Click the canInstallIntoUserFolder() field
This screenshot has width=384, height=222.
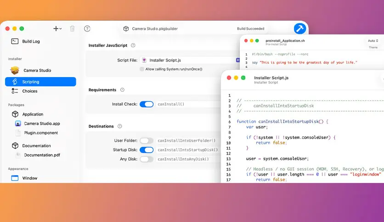tap(188, 140)
